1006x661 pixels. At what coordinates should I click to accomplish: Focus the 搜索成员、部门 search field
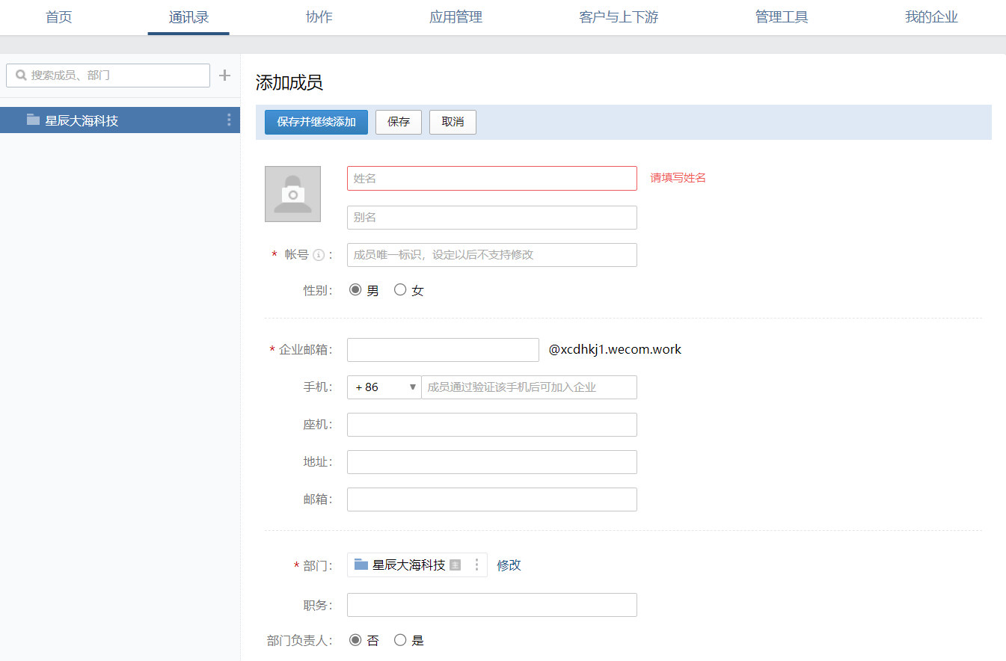coord(108,76)
